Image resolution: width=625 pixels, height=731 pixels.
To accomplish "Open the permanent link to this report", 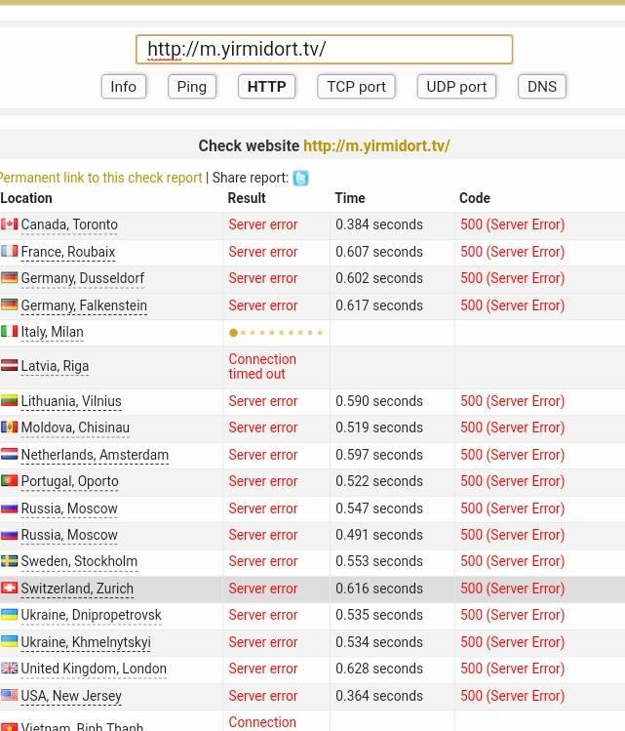I will (101, 178).
